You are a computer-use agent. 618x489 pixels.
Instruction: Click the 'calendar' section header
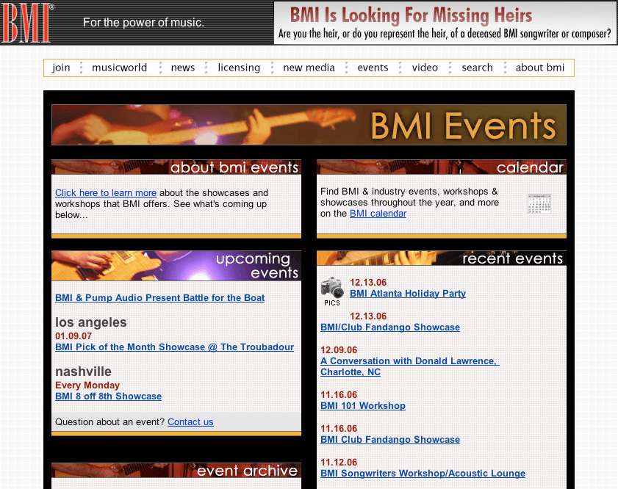(442, 167)
